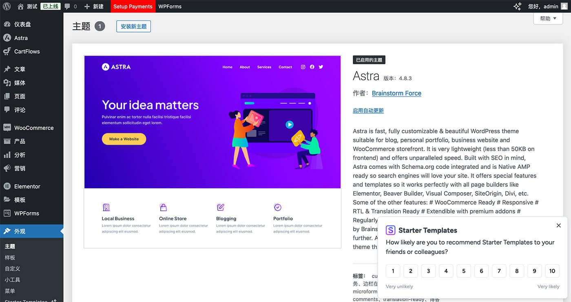Click the folder icon for 模板

tap(7, 199)
